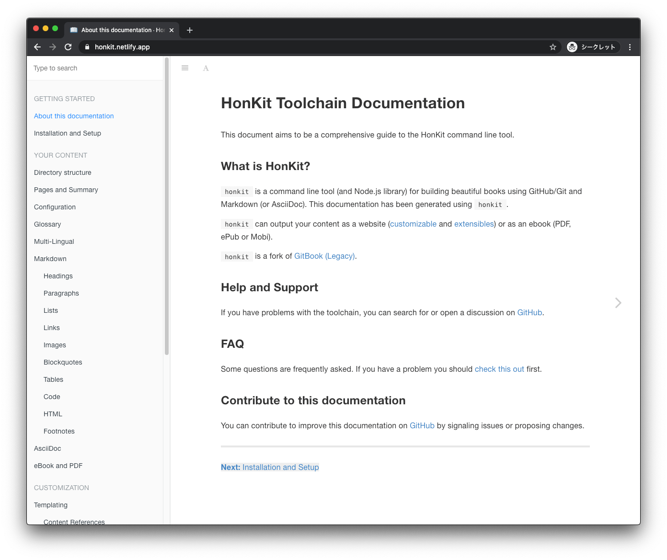Open the Footnotes sidebar page
The width and height of the screenshot is (667, 560).
pos(59,431)
